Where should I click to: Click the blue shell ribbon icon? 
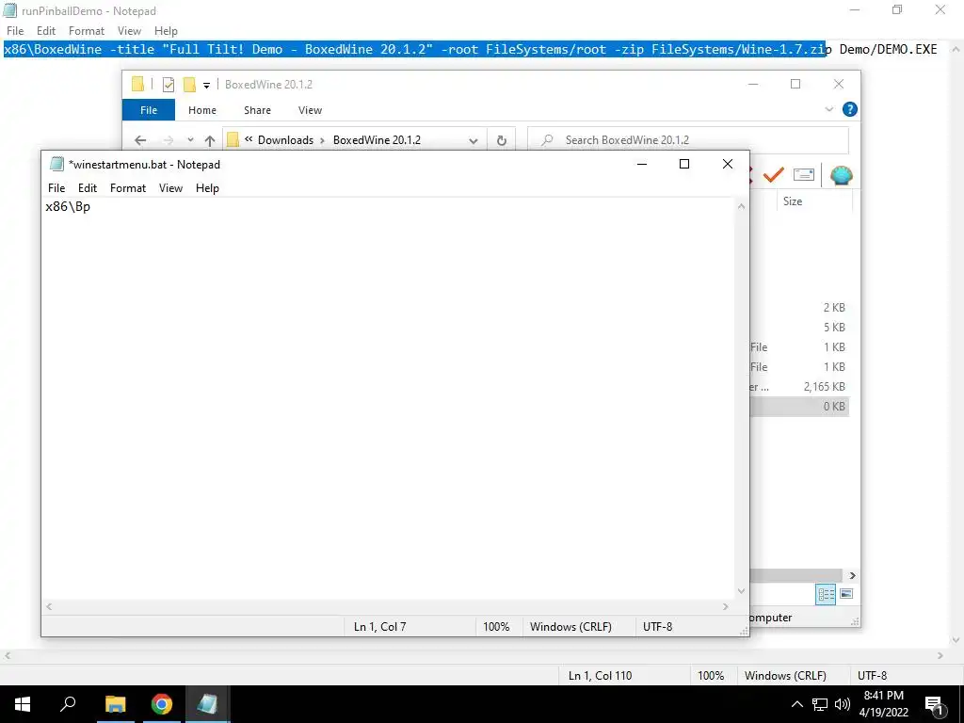841,175
